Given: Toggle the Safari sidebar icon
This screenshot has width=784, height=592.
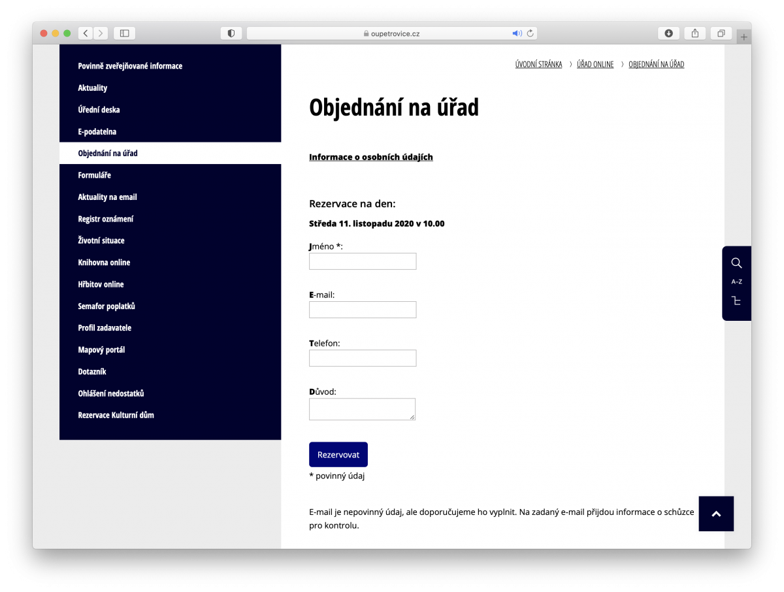Looking at the screenshot, I should click(123, 33).
